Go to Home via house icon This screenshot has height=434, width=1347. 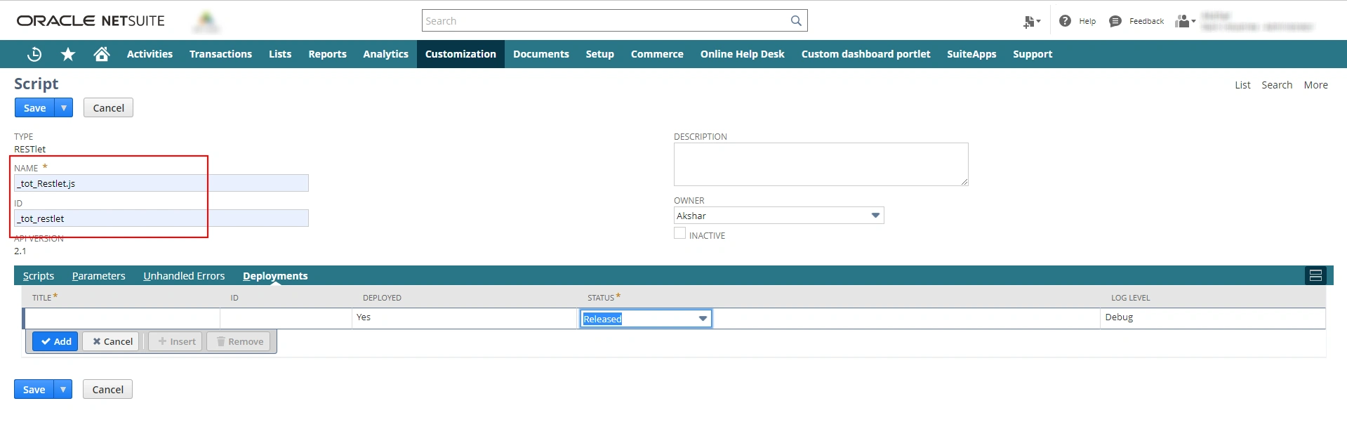(102, 54)
